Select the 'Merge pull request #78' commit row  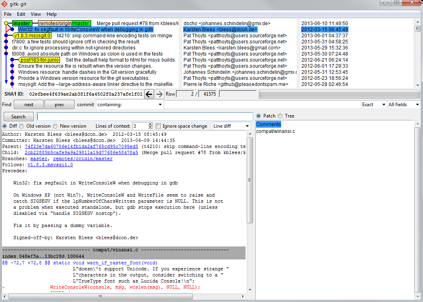(x=138, y=24)
